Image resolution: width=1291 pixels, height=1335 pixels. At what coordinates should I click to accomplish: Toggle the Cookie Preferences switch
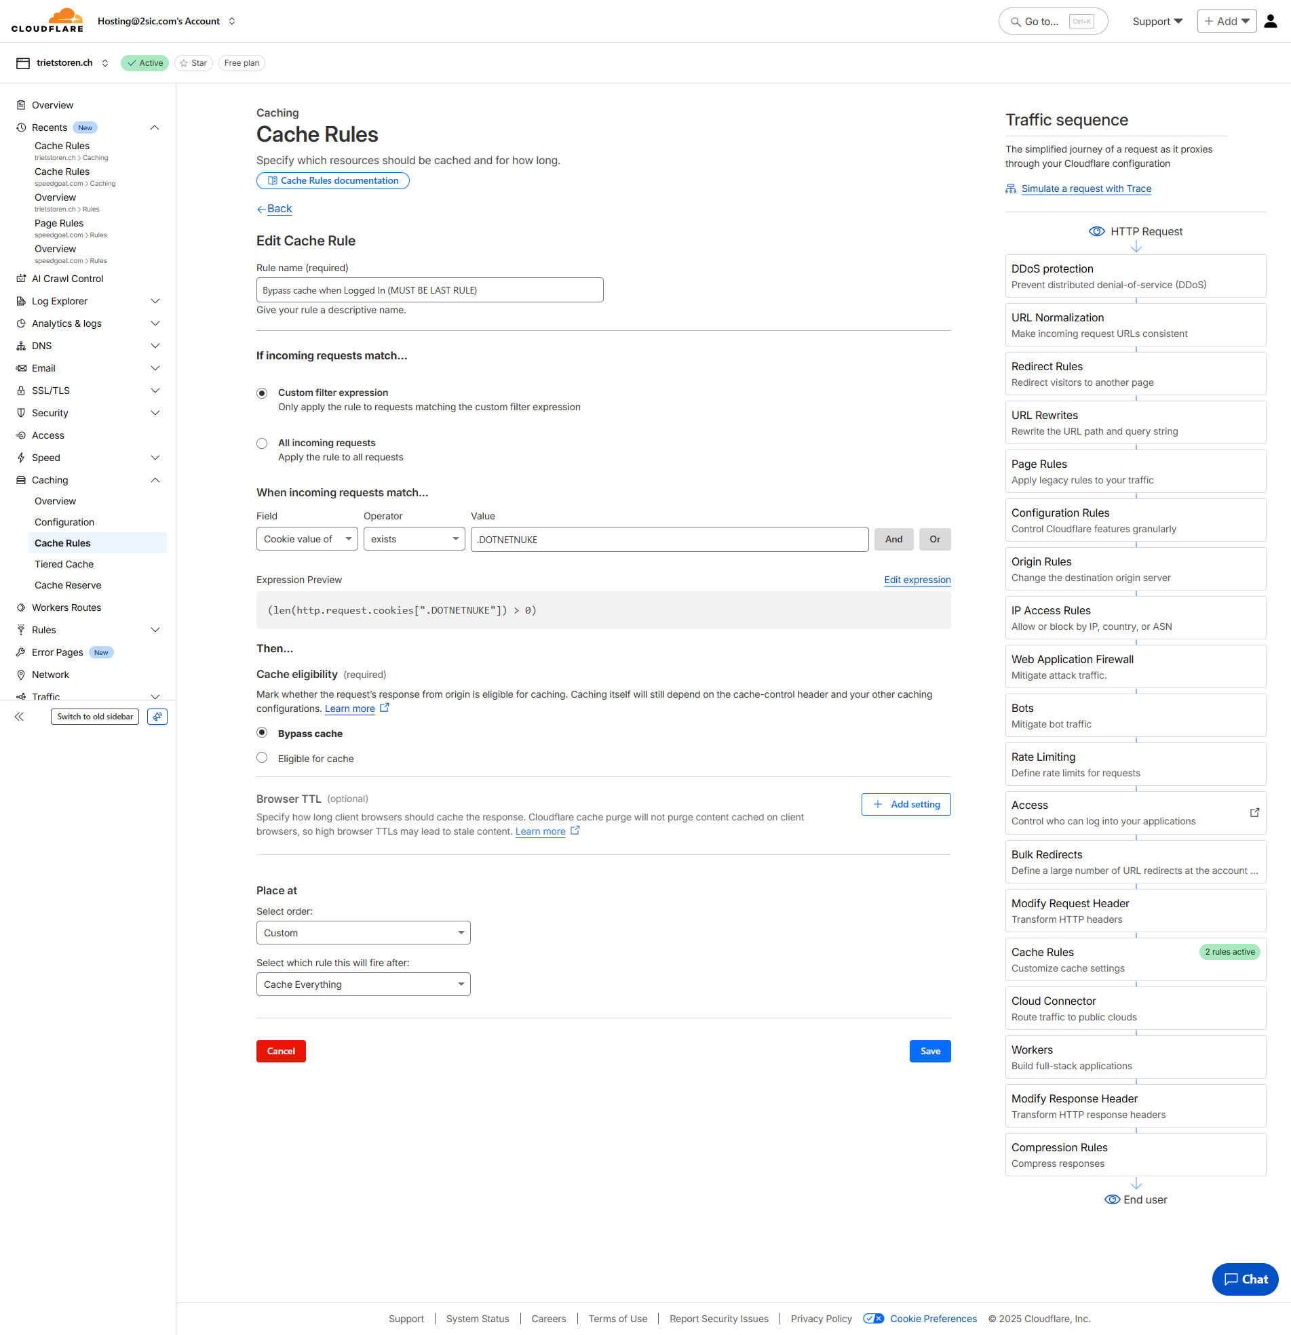[x=873, y=1319]
